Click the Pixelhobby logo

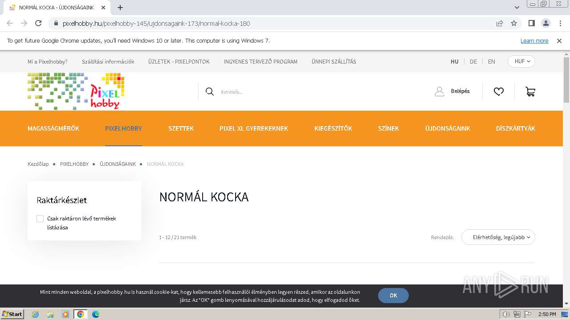(x=76, y=91)
